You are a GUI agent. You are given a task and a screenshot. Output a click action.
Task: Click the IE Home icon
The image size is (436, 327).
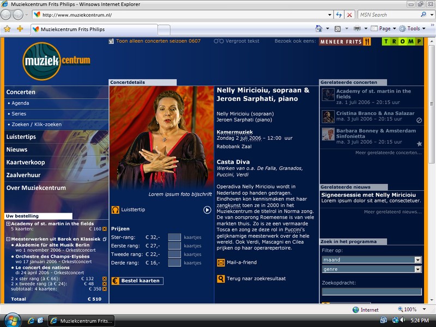pos(318,28)
